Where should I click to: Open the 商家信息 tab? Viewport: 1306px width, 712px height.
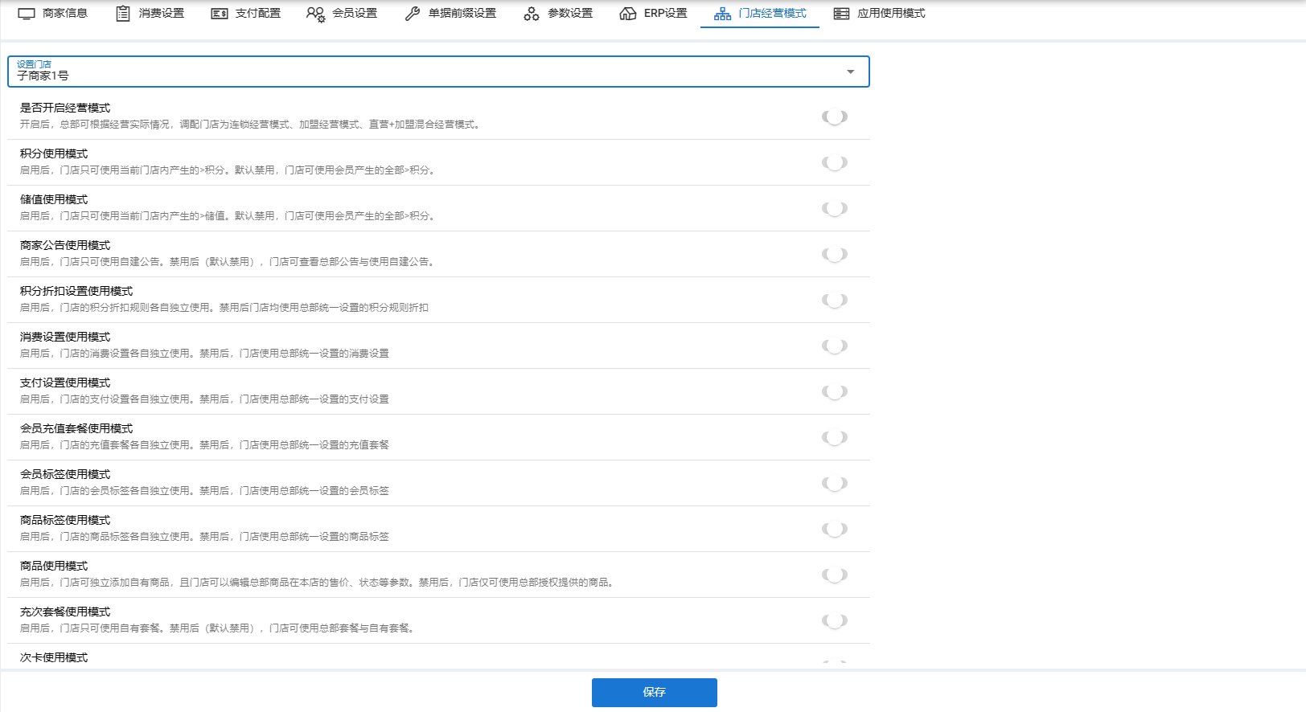click(x=53, y=14)
